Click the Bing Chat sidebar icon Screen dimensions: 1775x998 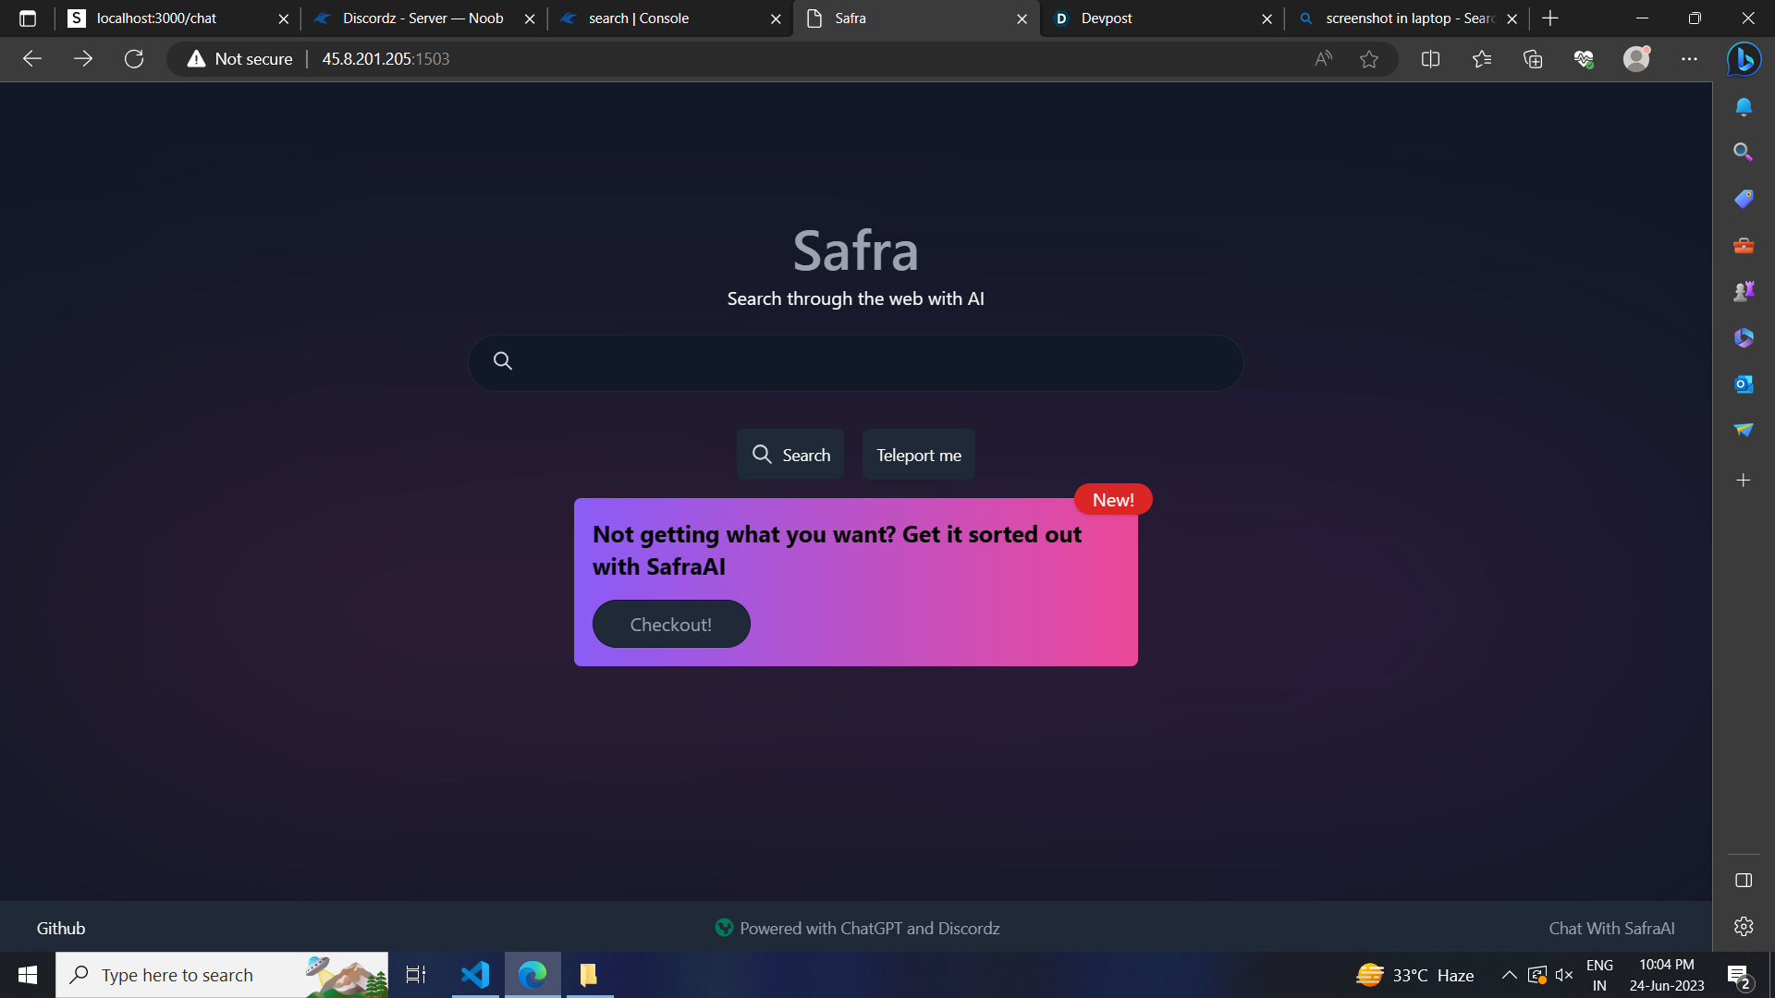tap(1744, 59)
